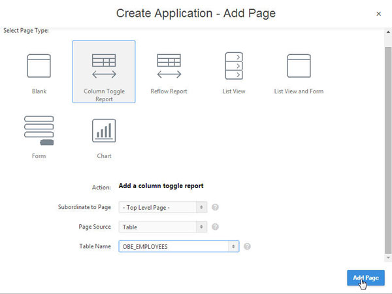Viewport: 392px width, 294px height.
Task: Click the 'Select Page Type:' label
Action: [x=26, y=31]
